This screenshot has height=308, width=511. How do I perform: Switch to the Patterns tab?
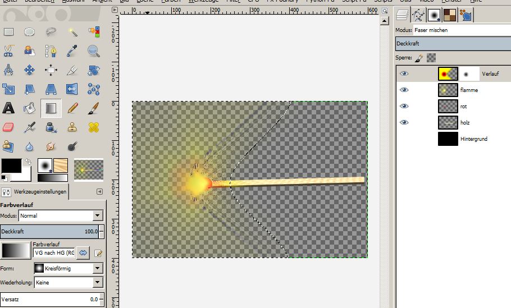click(x=450, y=15)
